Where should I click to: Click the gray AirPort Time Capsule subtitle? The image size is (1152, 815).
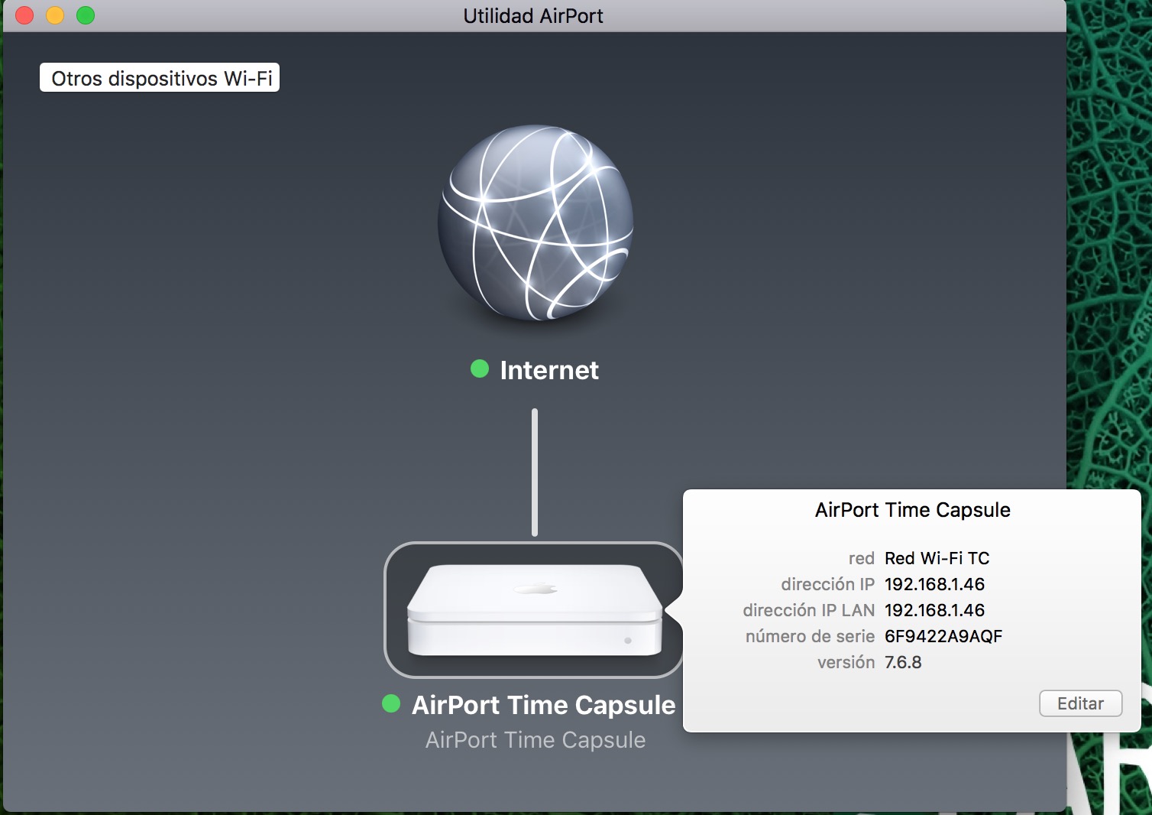pos(536,740)
